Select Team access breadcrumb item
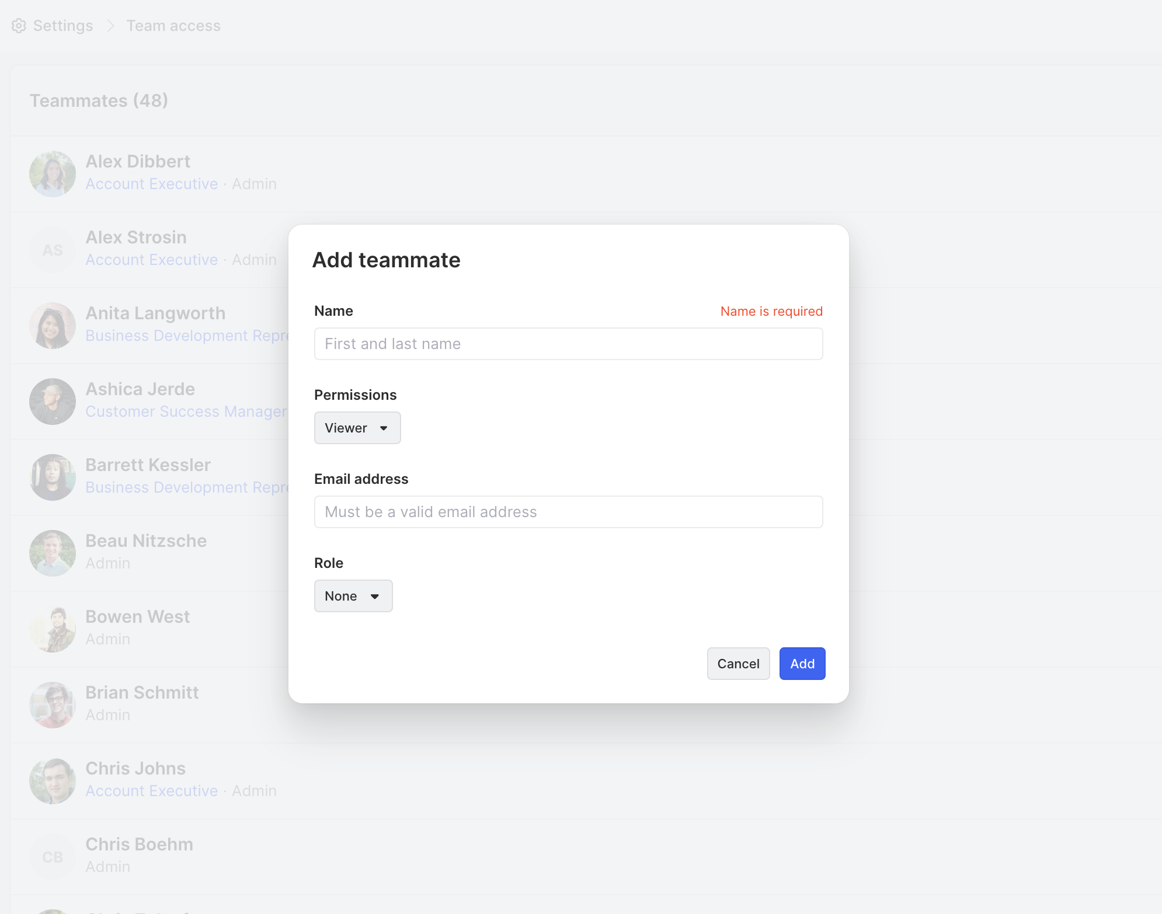Screen dimensions: 1162x914 (173, 26)
